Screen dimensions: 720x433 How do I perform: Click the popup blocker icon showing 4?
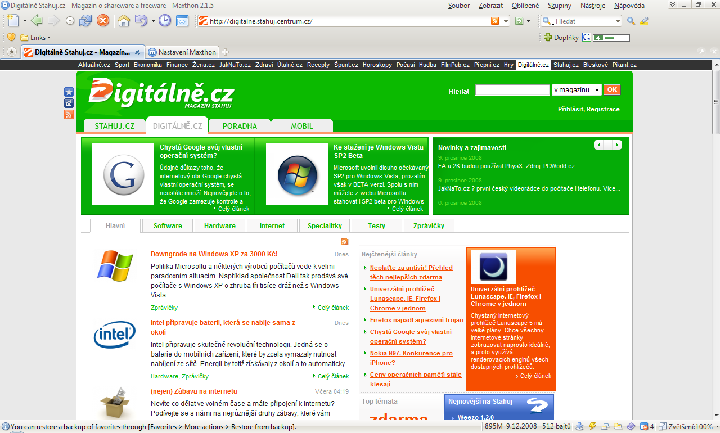click(x=647, y=426)
